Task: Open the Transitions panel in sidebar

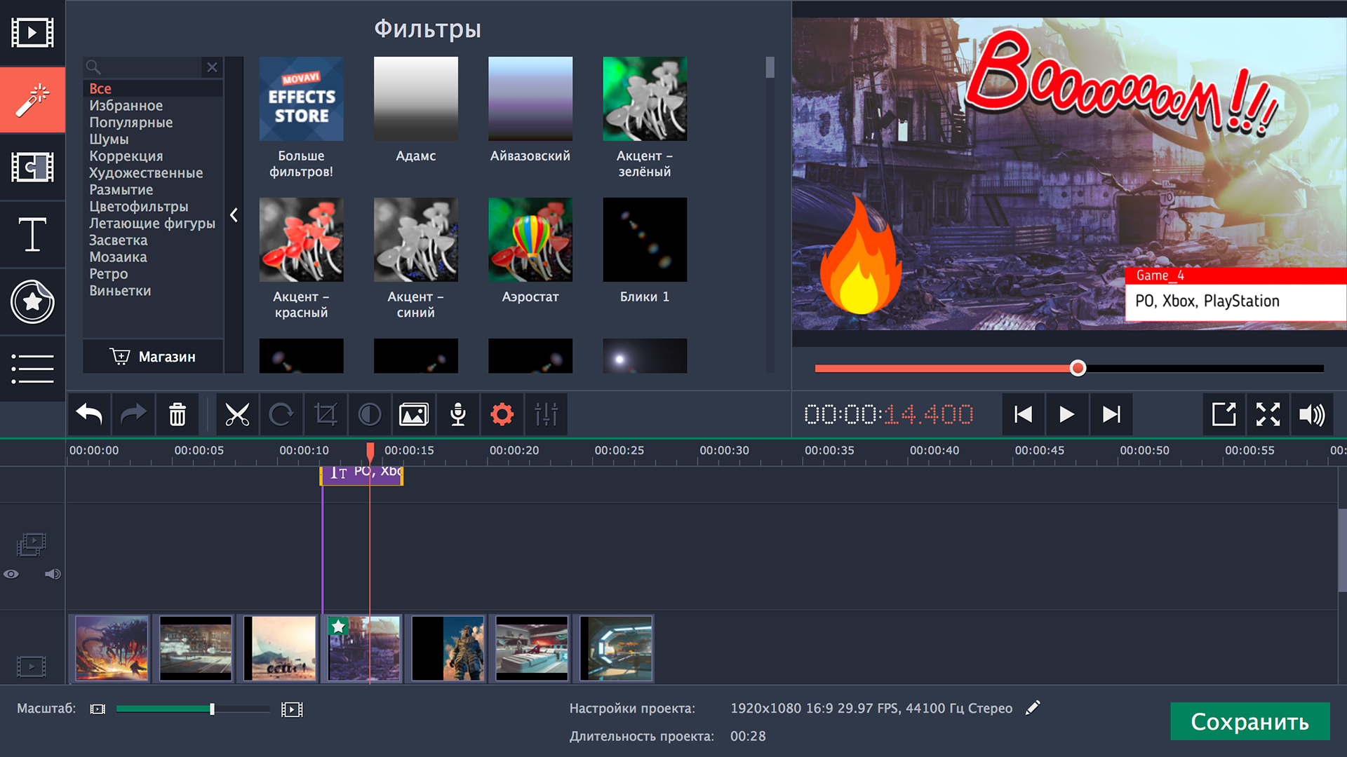Action: [x=32, y=168]
